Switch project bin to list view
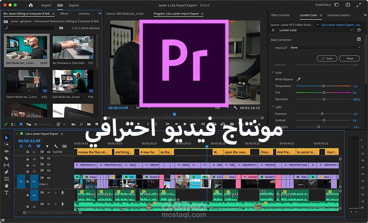This screenshot has height=223, width=368. coord(13,124)
